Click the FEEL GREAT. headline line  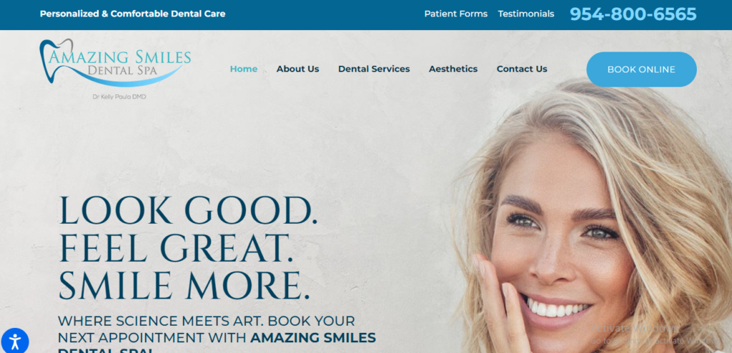pyautogui.click(x=177, y=249)
